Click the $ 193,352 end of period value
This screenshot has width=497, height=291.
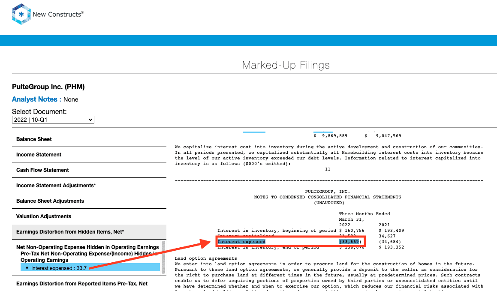pyautogui.click(x=392, y=247)
